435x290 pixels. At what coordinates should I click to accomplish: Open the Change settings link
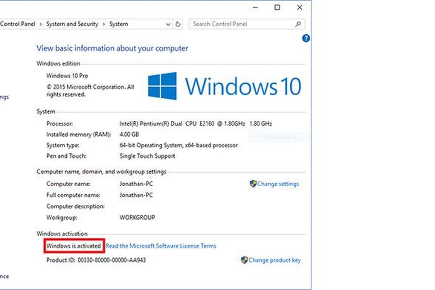278,184
